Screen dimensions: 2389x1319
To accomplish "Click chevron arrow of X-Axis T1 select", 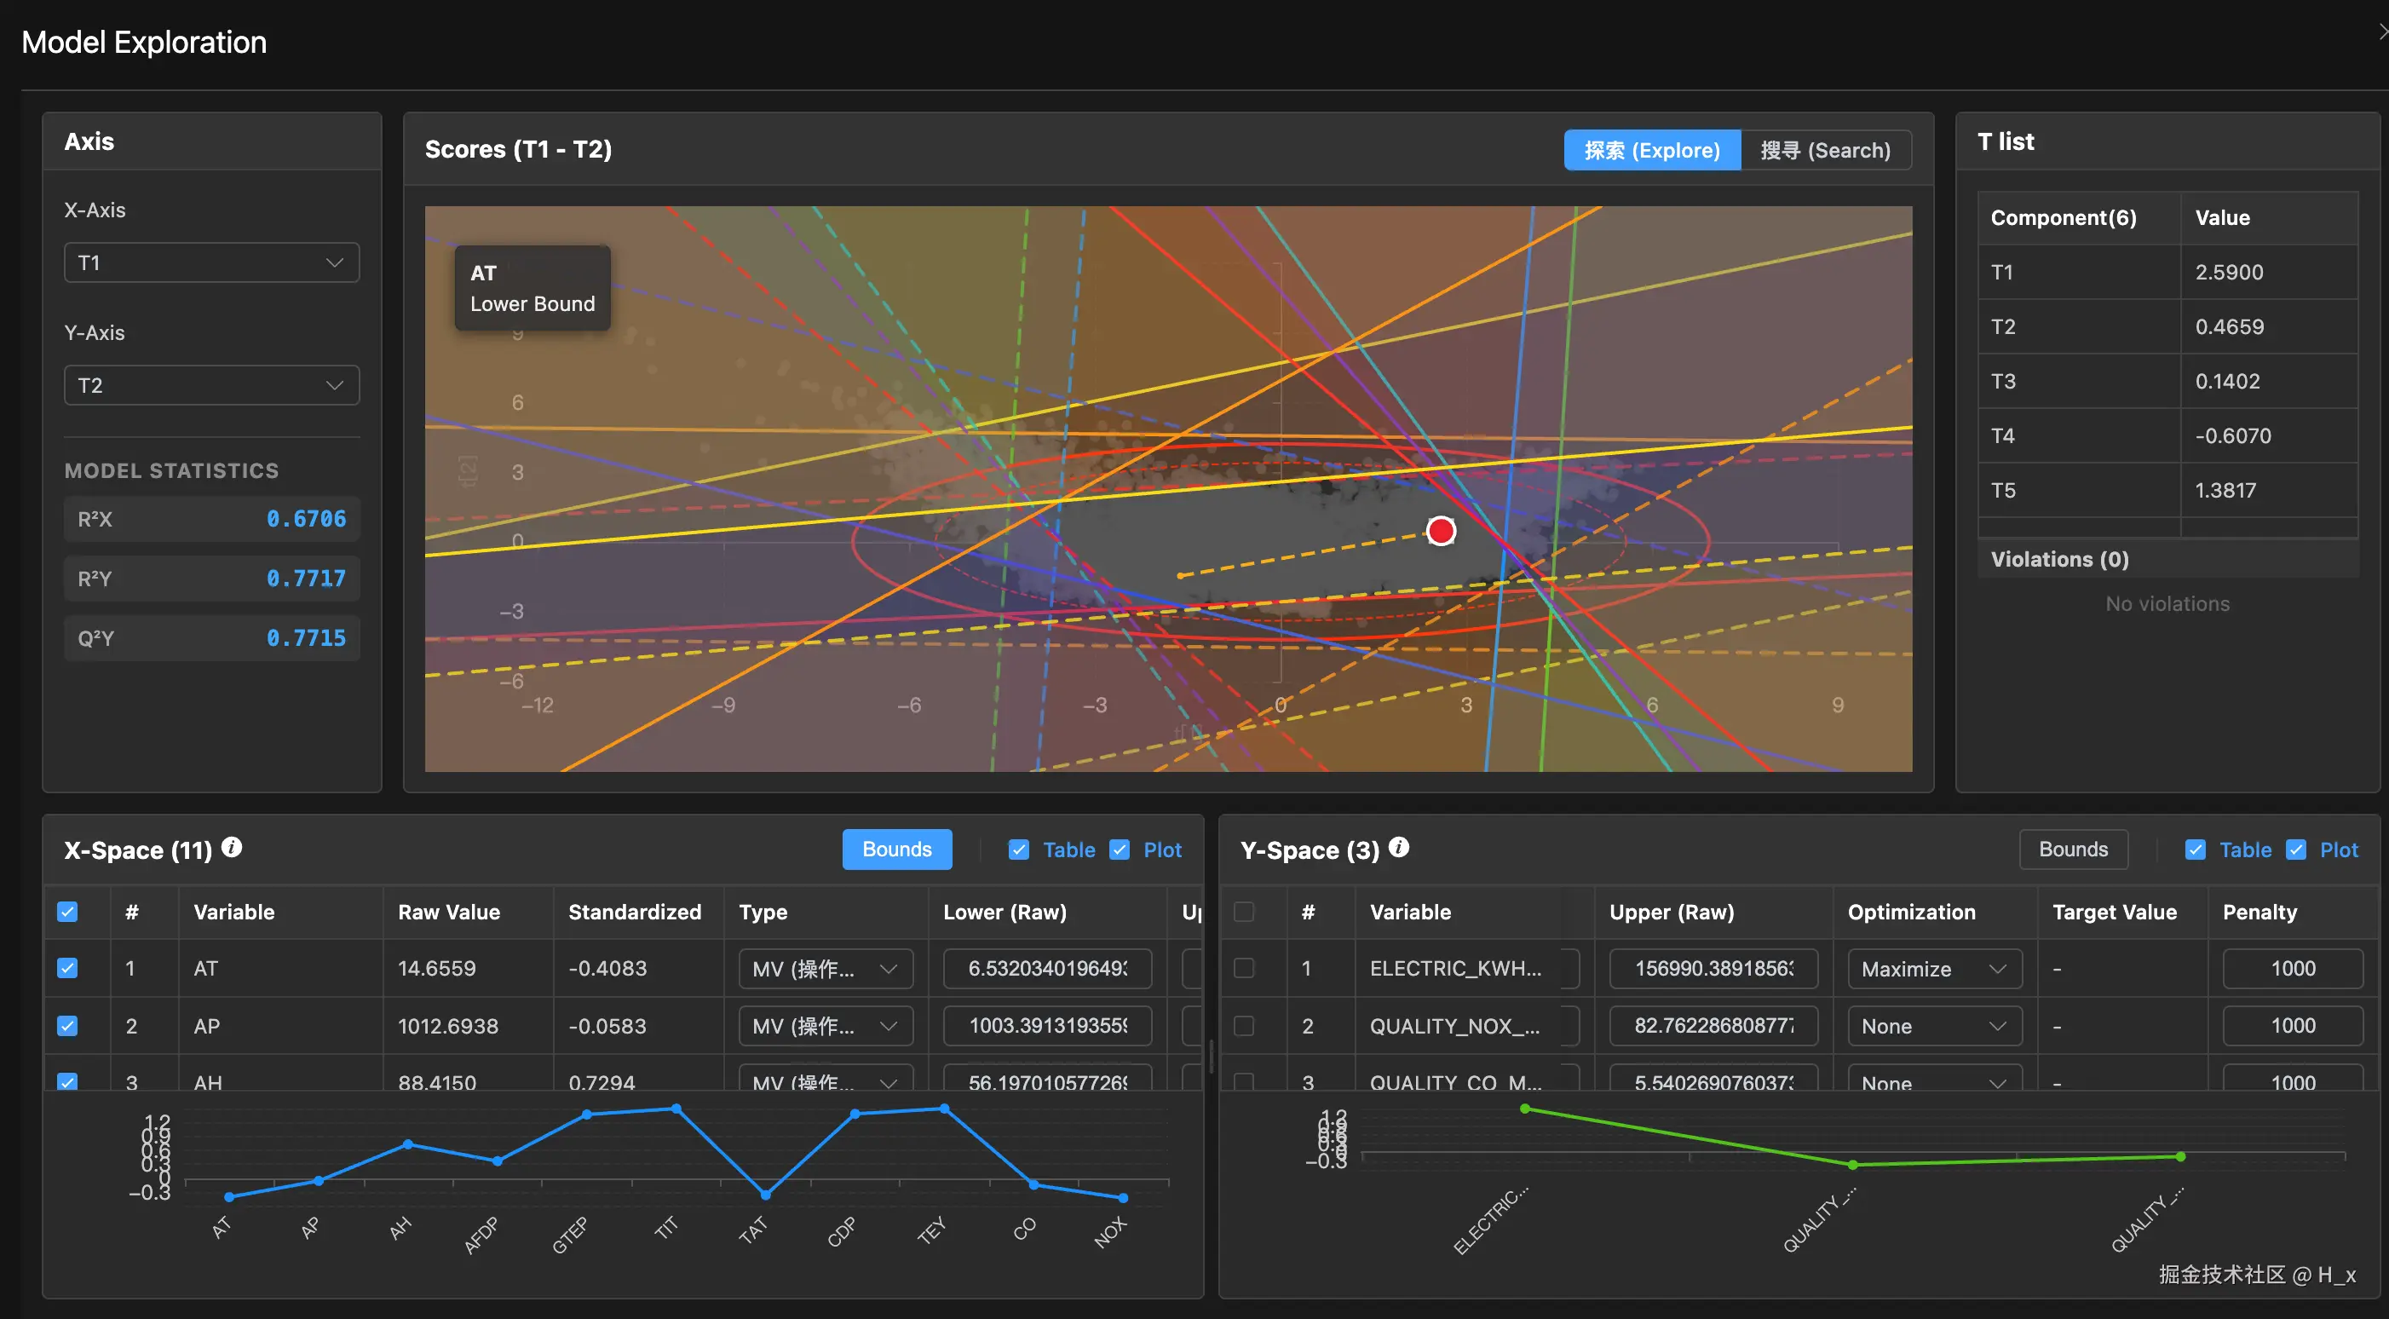I will pyautogui.click(x=334, y=262).
